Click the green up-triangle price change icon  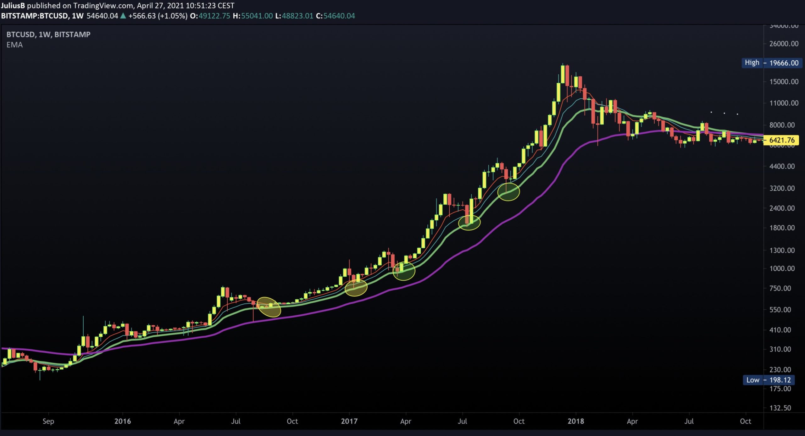click(x=123, y=16)
